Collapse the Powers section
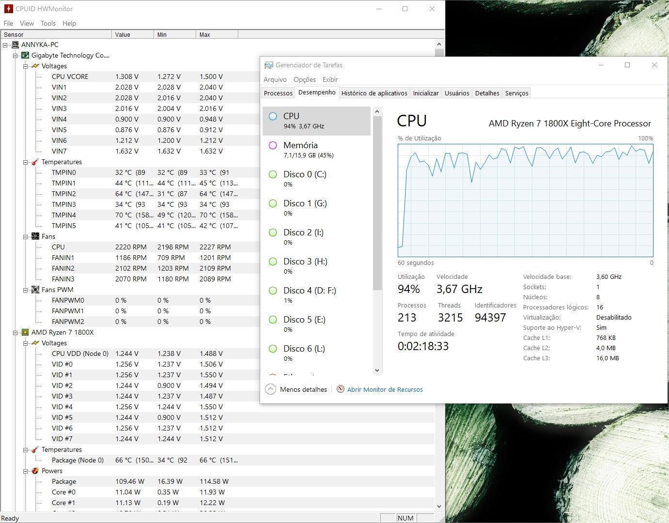This screenshot has height=523, width=669. coord(25,471)
